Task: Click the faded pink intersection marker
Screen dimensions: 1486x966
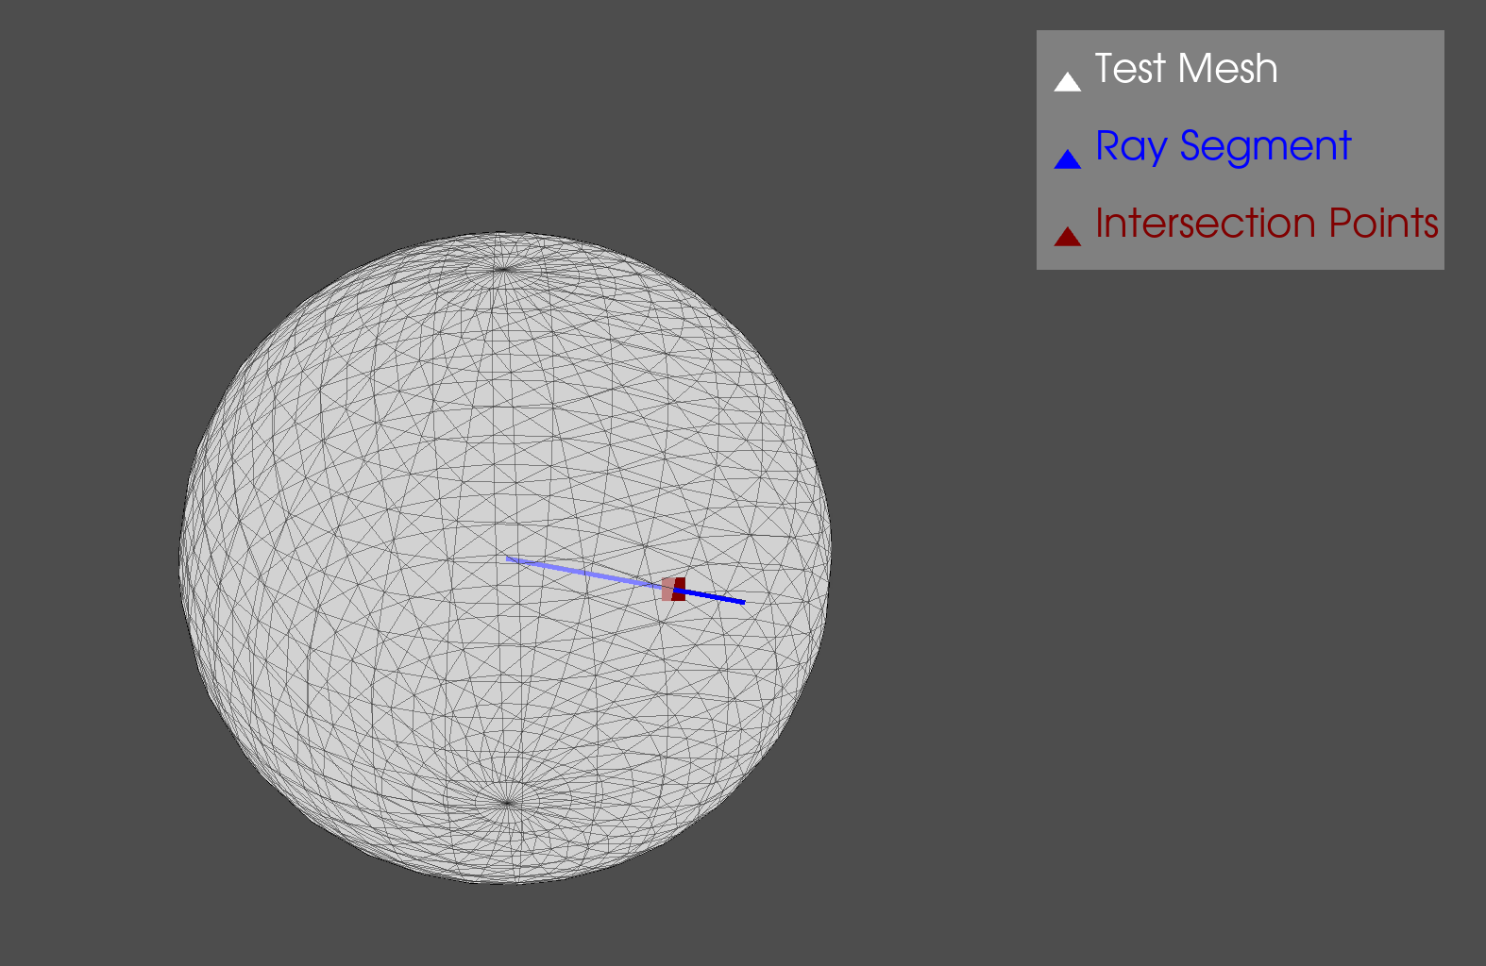Action: pos(667,590)
